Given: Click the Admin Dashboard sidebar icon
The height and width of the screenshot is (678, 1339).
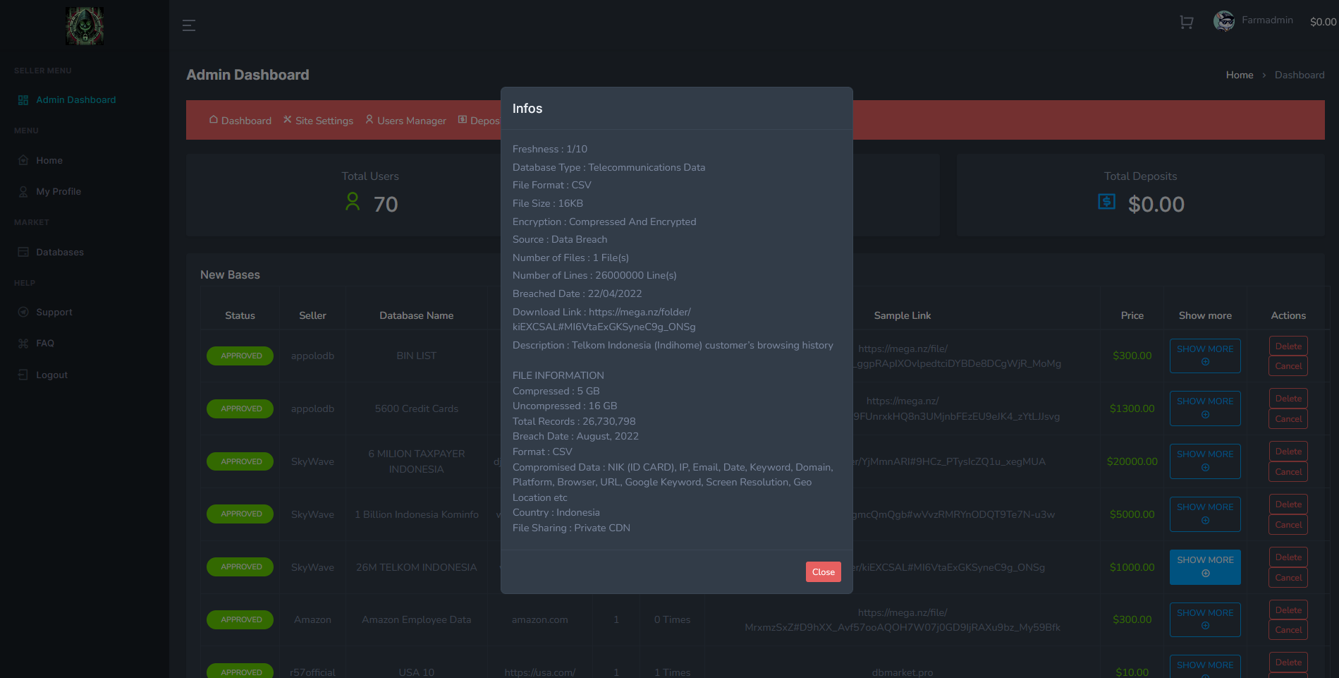Looking at the screenshot, I should 23,100.
